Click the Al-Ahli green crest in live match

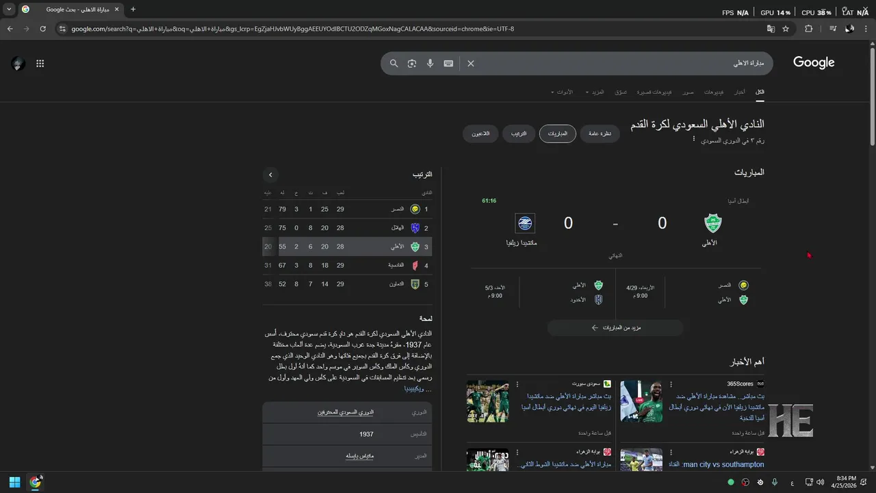(x=714, y=223)
